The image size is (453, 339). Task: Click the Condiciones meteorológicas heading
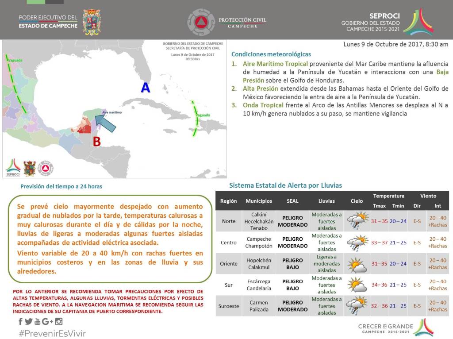point(271,54)
